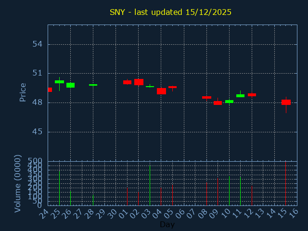Select the red candlestick for day 05
Image resolution: width=308 pixels, height=231 pixels.
tap(172, 87)
